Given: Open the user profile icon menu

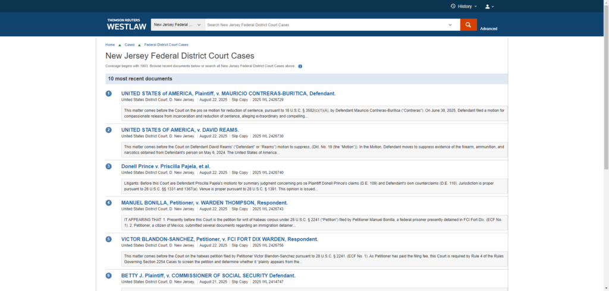Looking at the screenshot, I should click(488, 7).
